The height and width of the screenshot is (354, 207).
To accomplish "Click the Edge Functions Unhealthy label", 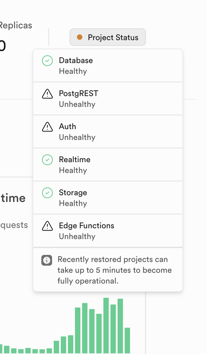I will [77, 237].
